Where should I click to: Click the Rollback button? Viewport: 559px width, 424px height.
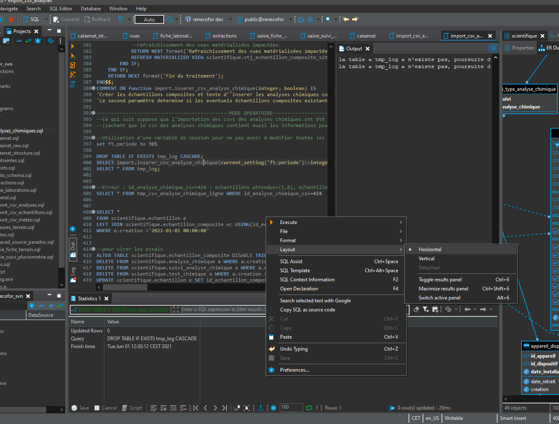coord(98,19)
